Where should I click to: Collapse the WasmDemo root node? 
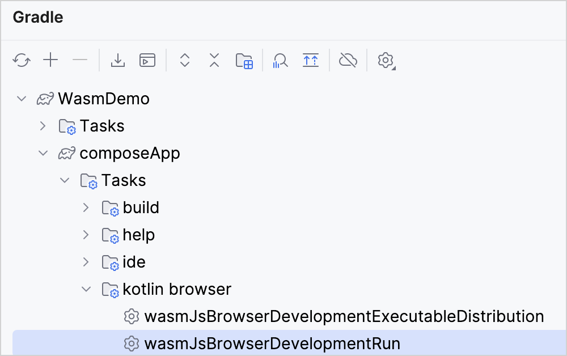22,99
